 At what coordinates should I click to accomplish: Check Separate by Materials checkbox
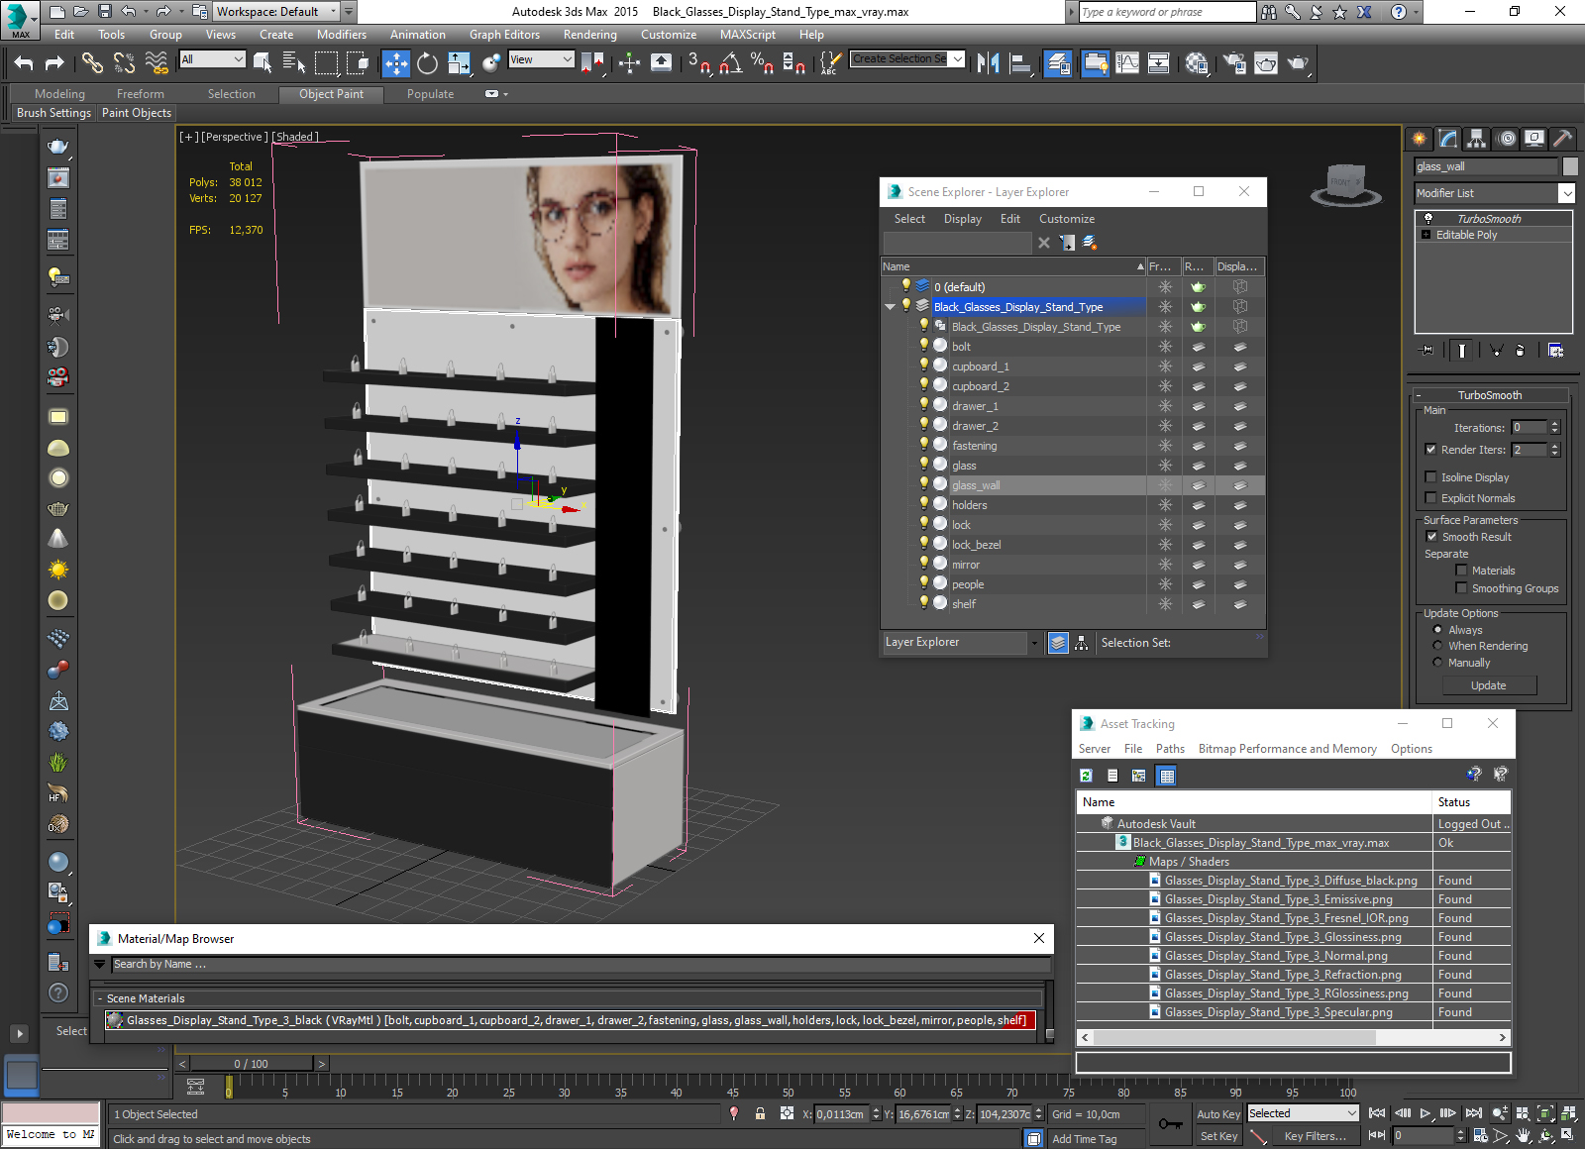(1461, 571)
